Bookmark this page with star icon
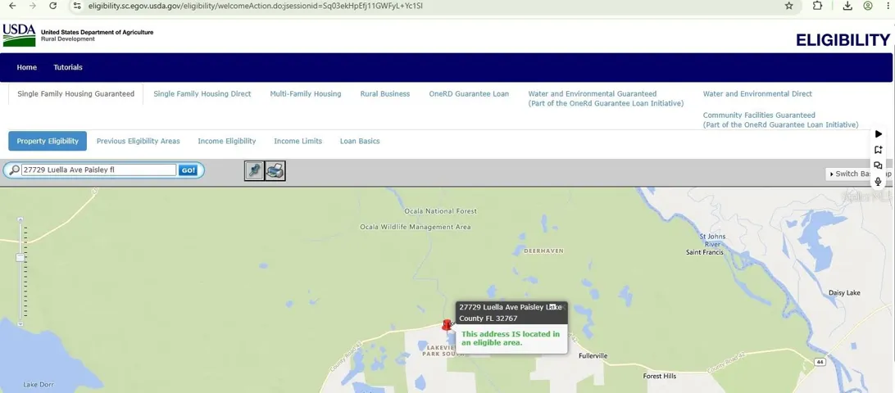This screenshot has height=393, width=895. click(788, 6)
